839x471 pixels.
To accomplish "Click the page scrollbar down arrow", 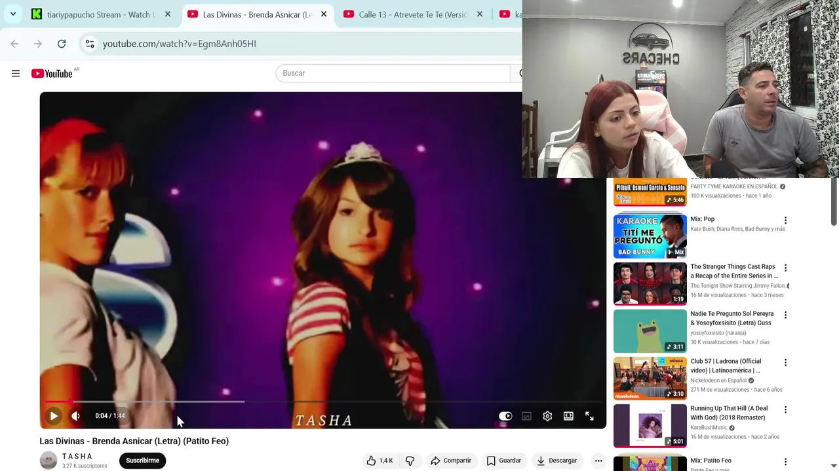I will [x=834, y=466].
